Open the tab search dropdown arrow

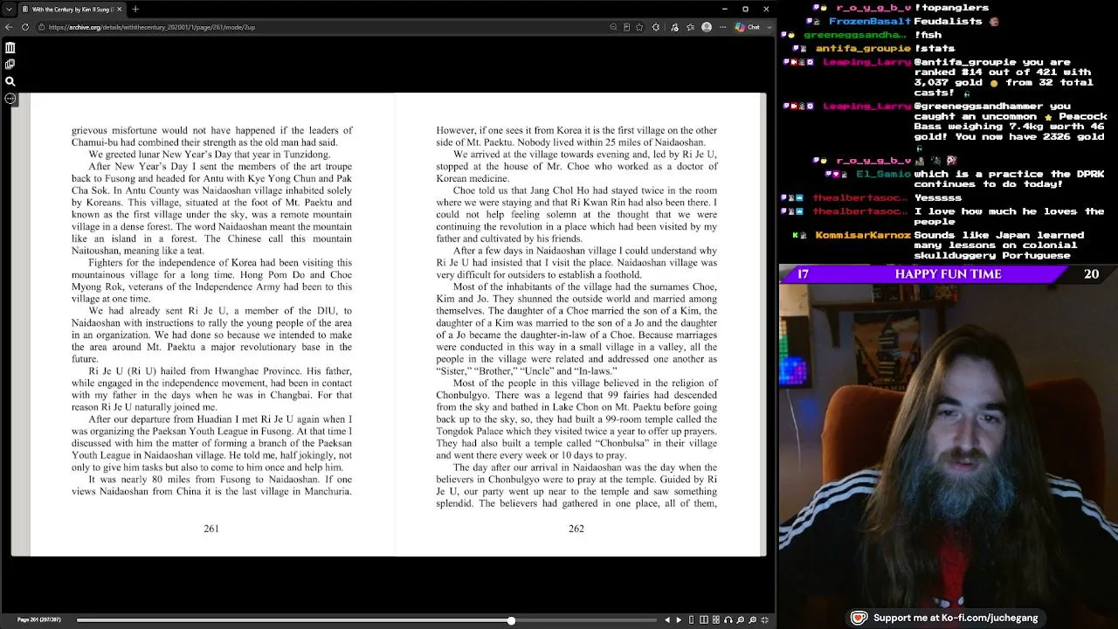click(8, 9)
